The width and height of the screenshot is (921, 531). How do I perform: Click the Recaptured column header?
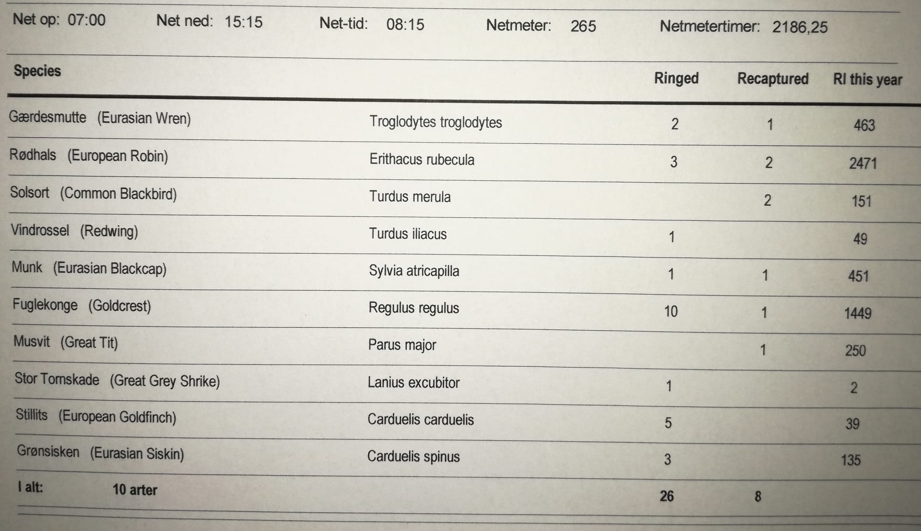tap(773, 79)
